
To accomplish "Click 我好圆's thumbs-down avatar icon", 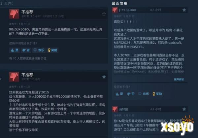I will (x=115, y=109).
